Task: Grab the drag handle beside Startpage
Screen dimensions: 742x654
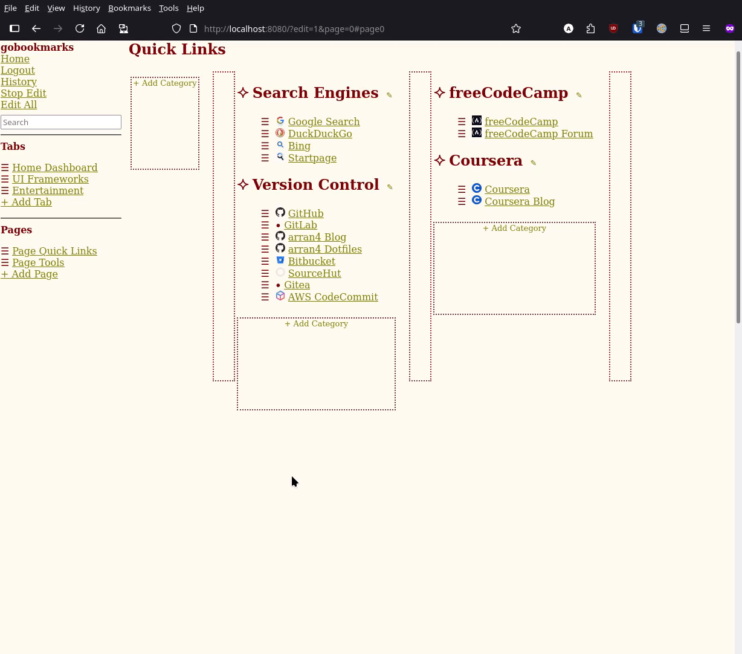Action: (x=265, y=158)
